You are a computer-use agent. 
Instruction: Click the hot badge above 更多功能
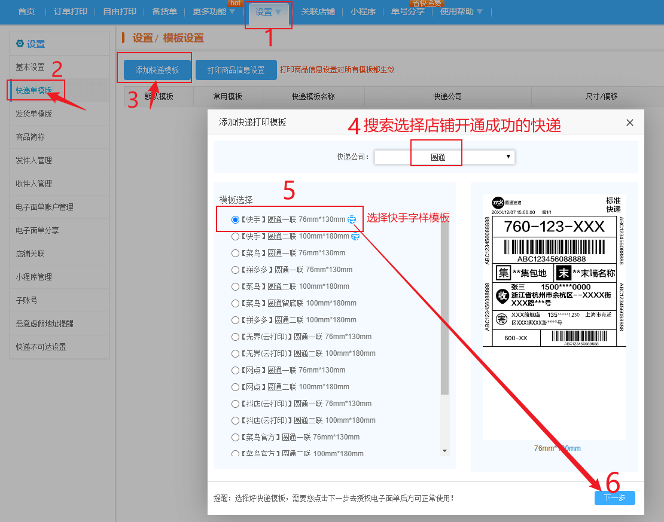point(236,3)
